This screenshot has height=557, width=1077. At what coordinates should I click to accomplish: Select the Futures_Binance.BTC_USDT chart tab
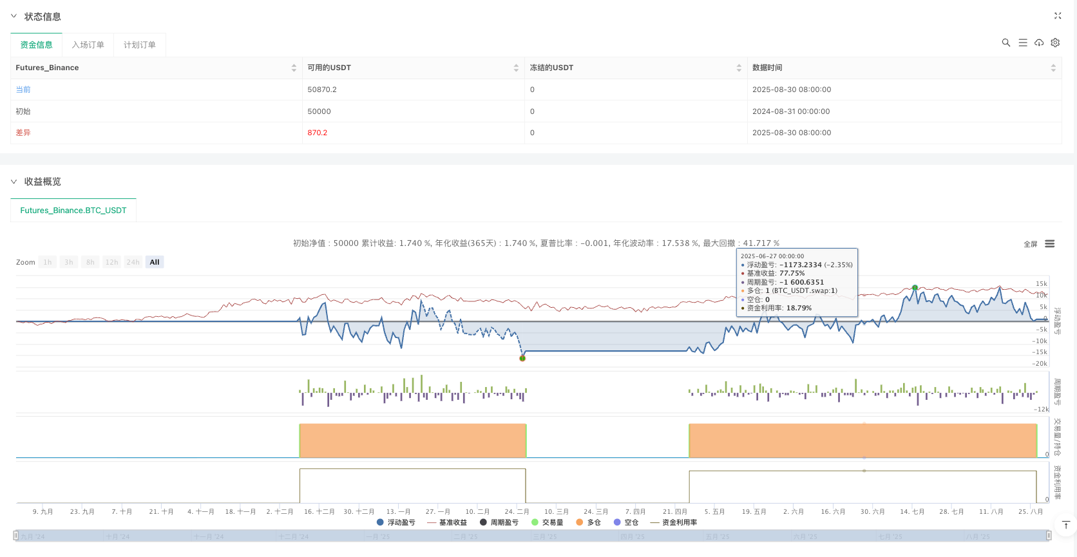73,211
